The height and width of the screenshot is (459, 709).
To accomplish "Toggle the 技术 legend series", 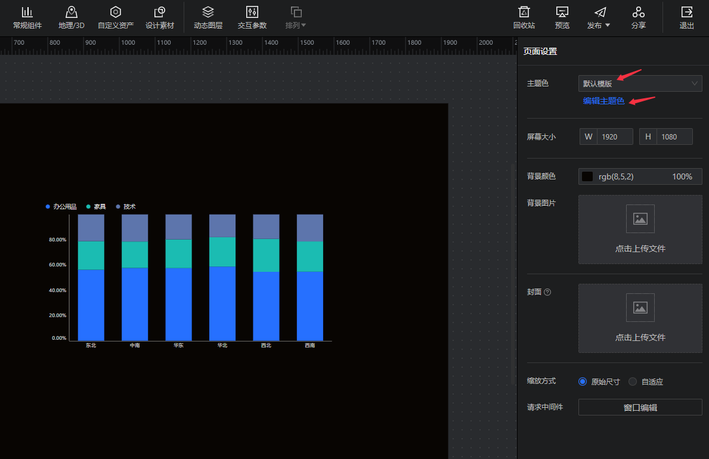I will click(126, 207).
